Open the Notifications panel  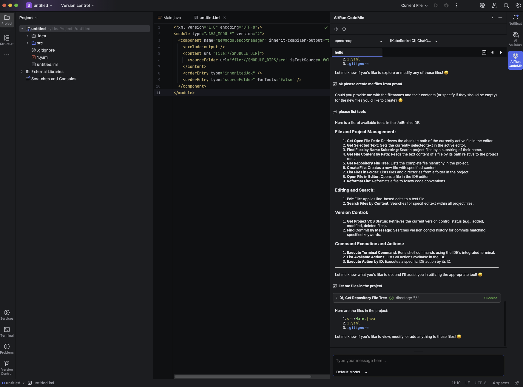(x=515, y=20)
